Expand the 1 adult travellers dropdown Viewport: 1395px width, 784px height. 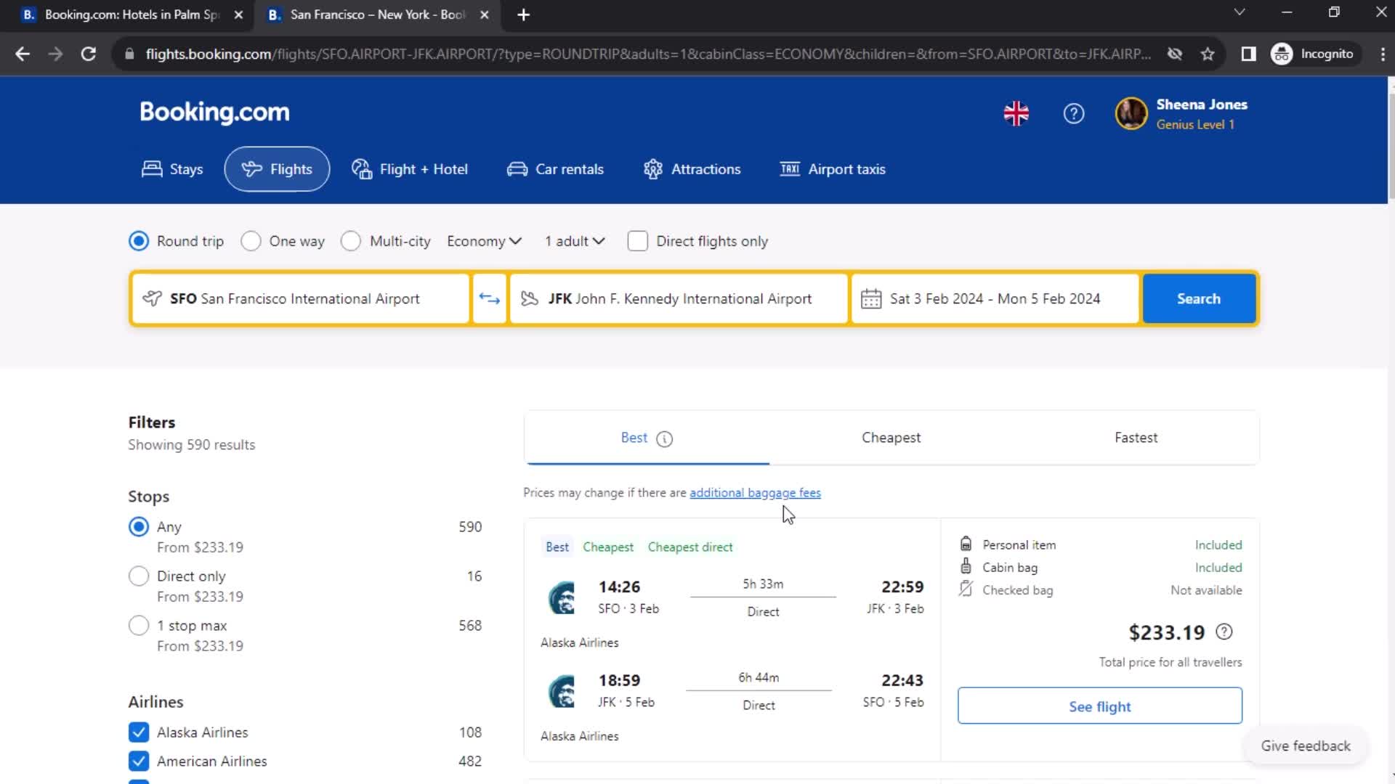click(575, 241)
